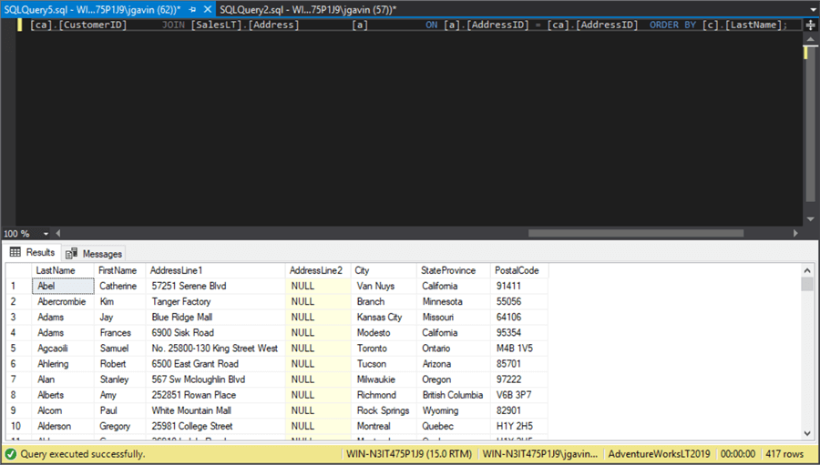Click postal code 'H1Y 2H5' in row 10
The height and width of the screenshot is (465, 820).
point(518,426)
